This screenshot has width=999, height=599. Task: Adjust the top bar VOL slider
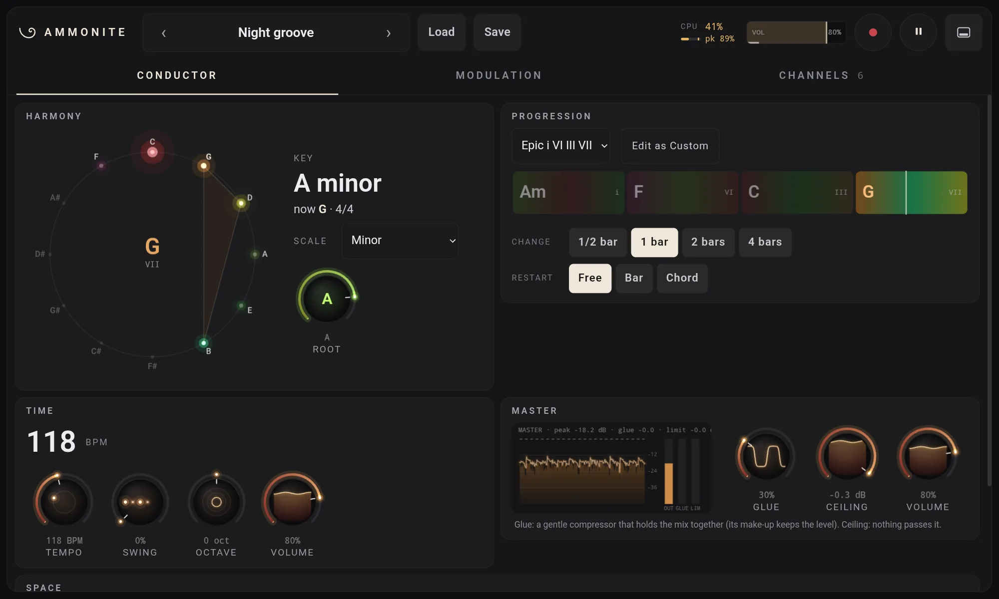coord(796,32)
